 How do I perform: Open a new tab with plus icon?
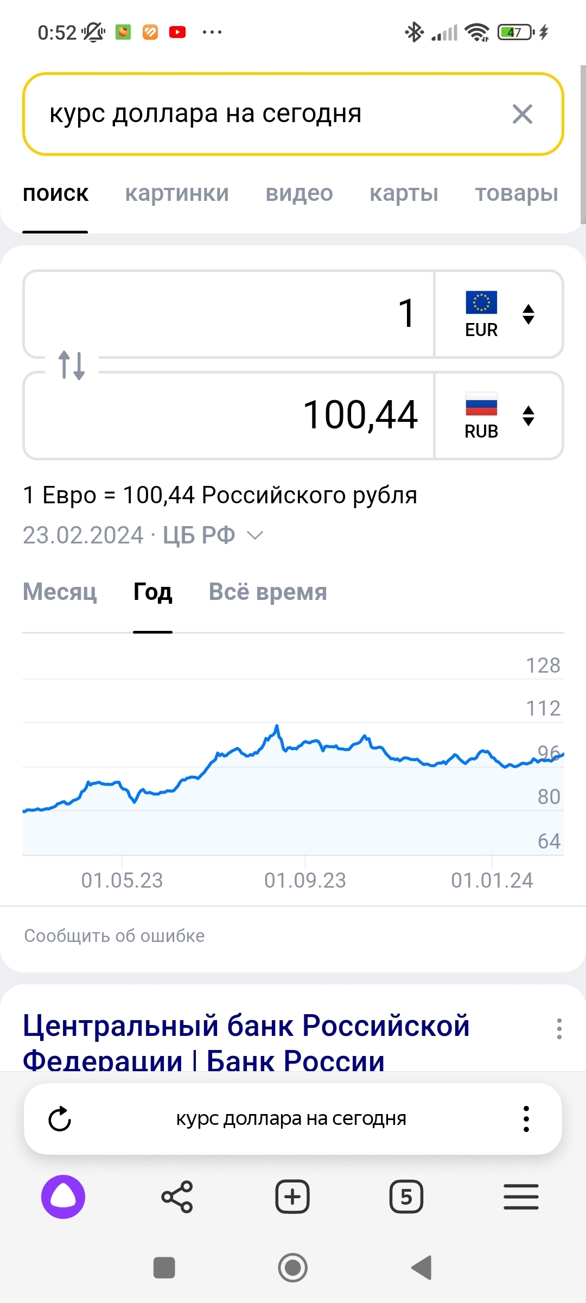pos(292,1197)
